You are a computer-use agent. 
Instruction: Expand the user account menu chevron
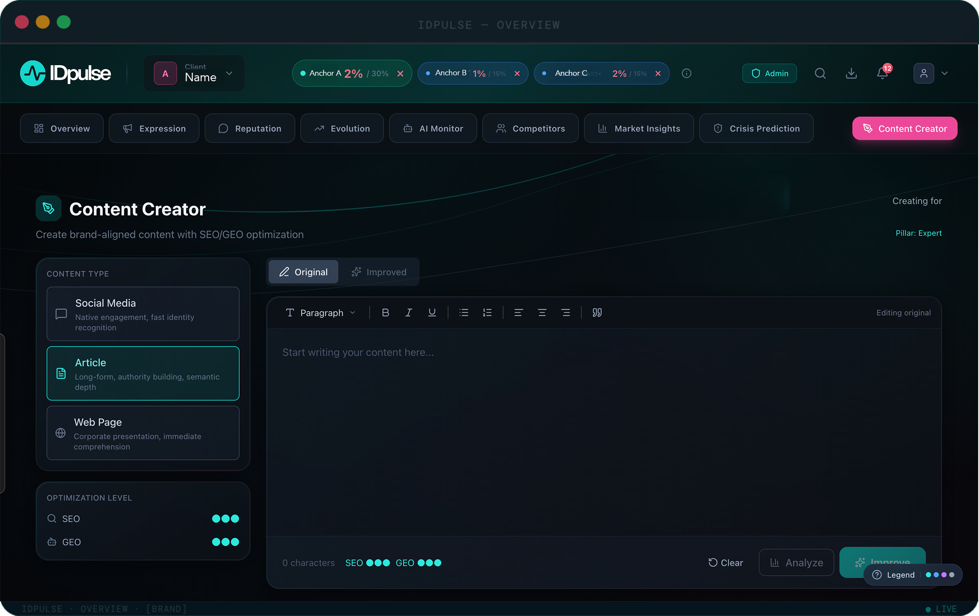pyautogui.click(x=945, y=73)
